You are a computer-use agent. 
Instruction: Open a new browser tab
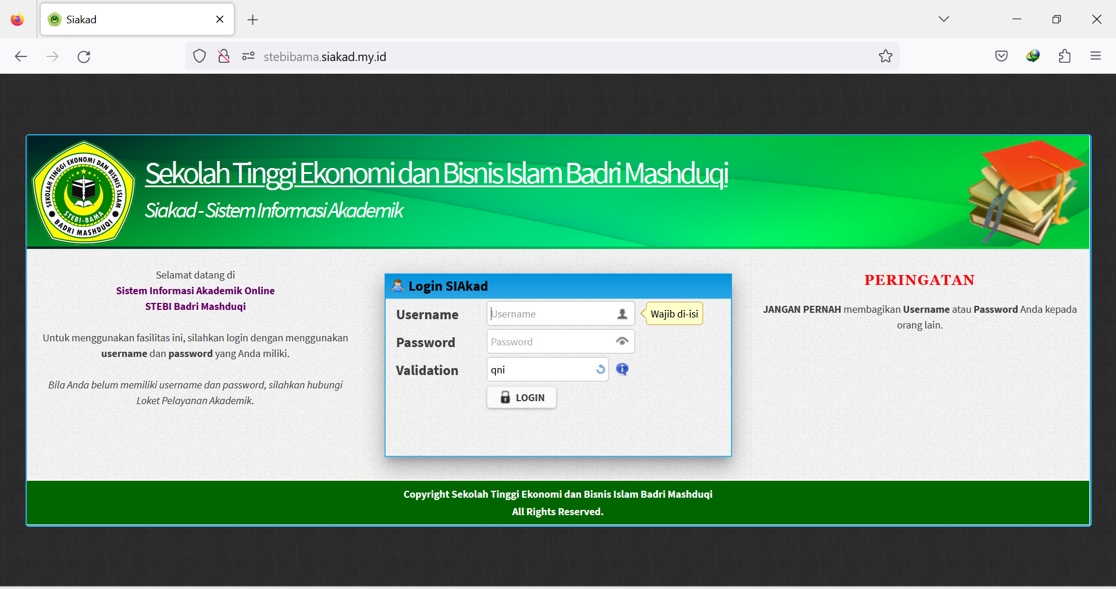tap(252, 20)
